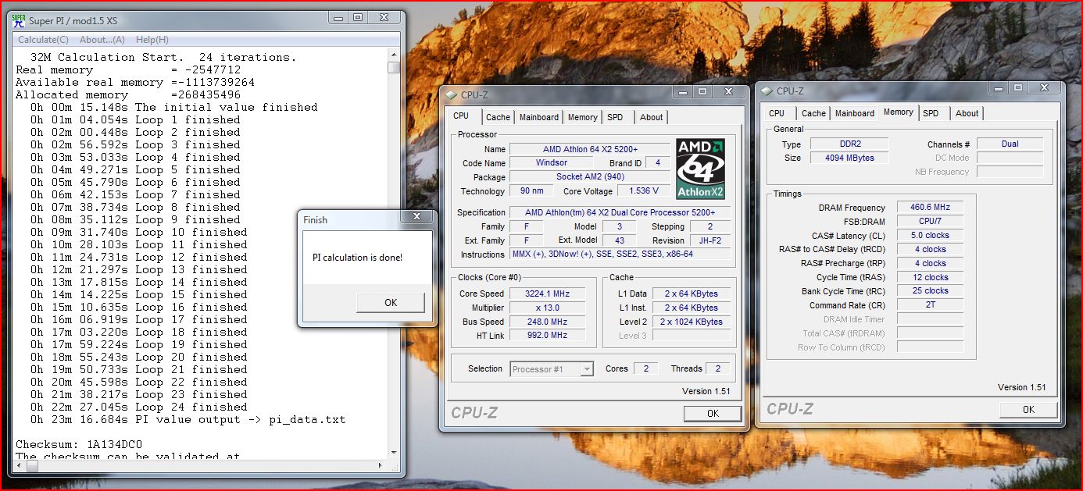Screen dimensions: 1083x491
Task: Click the Channels # value Dual
Action: [1010, 144]
